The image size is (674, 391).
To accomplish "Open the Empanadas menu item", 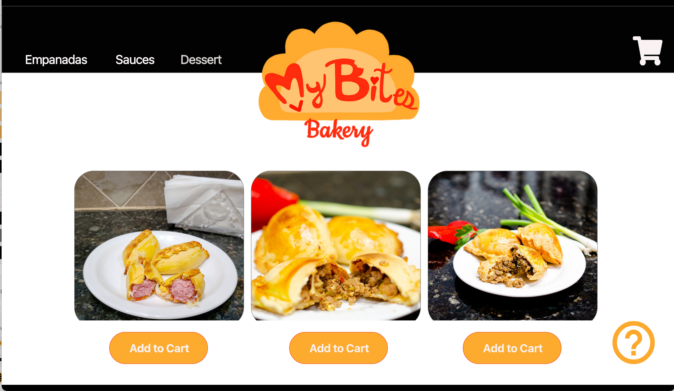I will point(56,60).
